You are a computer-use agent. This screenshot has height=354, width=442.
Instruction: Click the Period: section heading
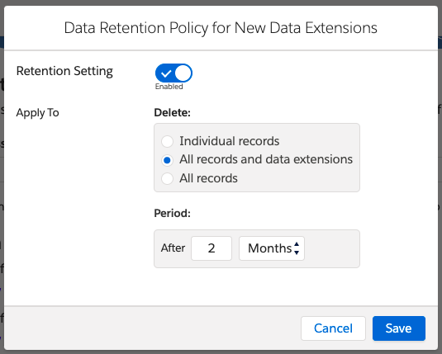click(x=172, y=213)
